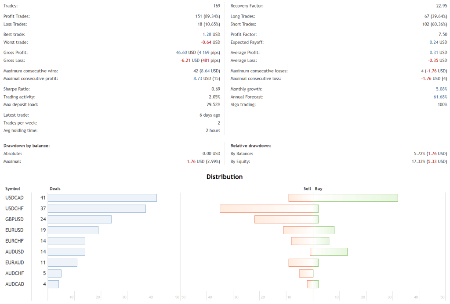Click the Monthly growth 5.08% value
Viewport: 450px width, 304px height.
pyautogui.click(x=438, y=89)
